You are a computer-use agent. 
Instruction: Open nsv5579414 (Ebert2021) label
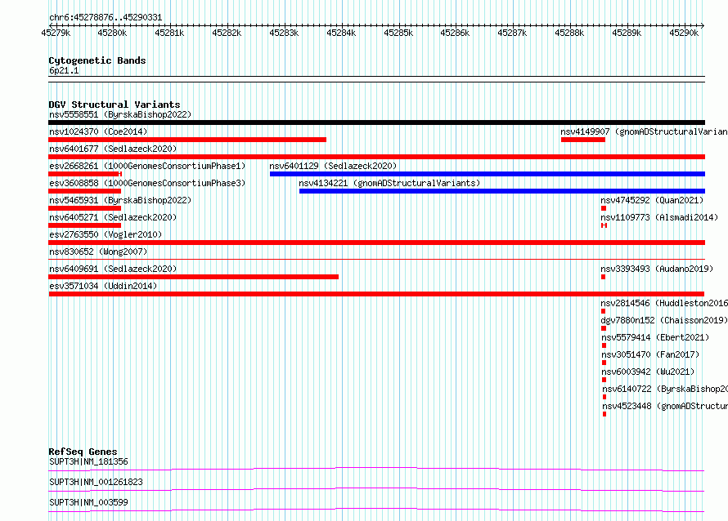655,337
